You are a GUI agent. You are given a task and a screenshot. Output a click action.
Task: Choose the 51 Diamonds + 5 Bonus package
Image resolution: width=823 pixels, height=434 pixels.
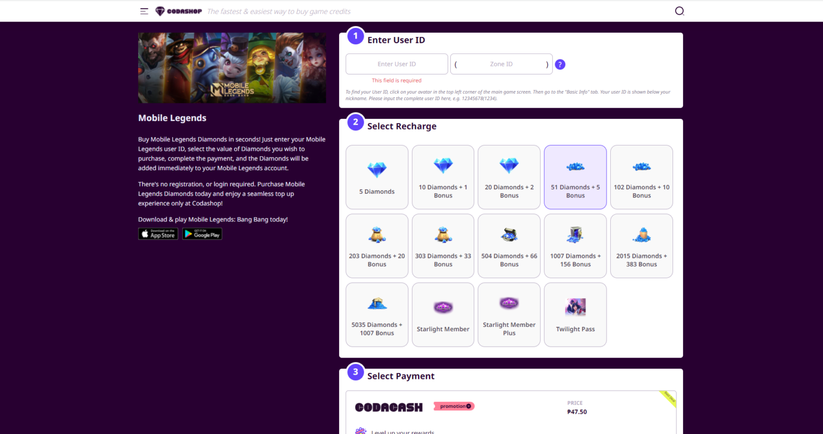575,177
